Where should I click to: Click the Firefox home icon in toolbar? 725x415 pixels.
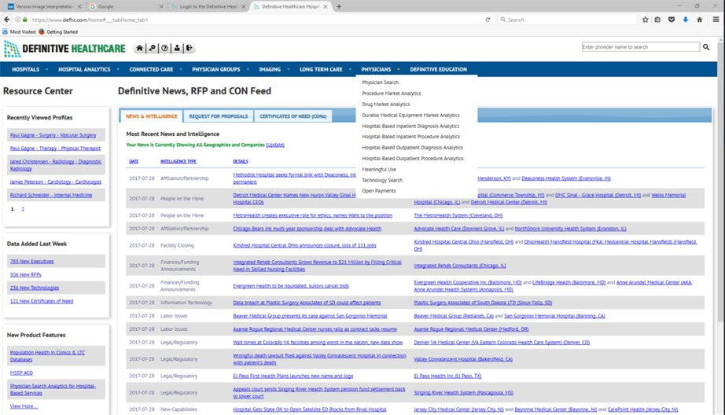[700, 20]
